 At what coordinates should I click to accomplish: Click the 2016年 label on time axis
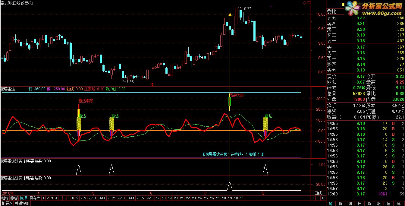(8, 193)
